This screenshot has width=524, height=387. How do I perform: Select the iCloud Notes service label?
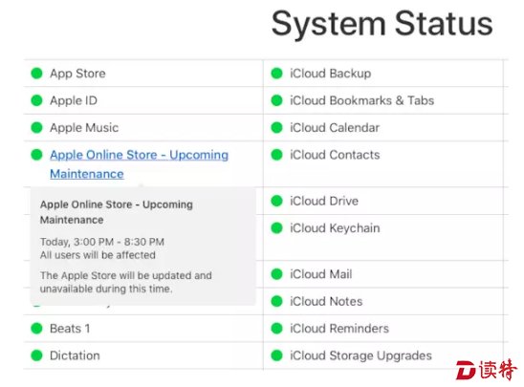point(326,302)
